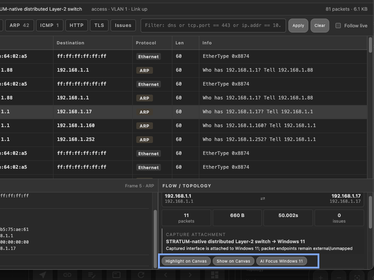
Task: Select the HTTP protocol filter tab
Action: (x=76, y=25)
